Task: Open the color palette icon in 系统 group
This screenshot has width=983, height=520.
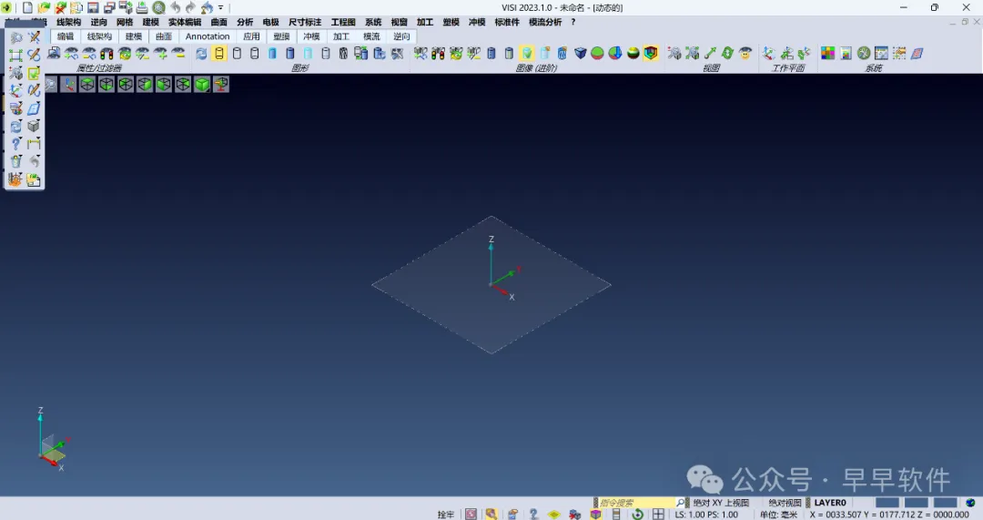Action: click(828, 54)
